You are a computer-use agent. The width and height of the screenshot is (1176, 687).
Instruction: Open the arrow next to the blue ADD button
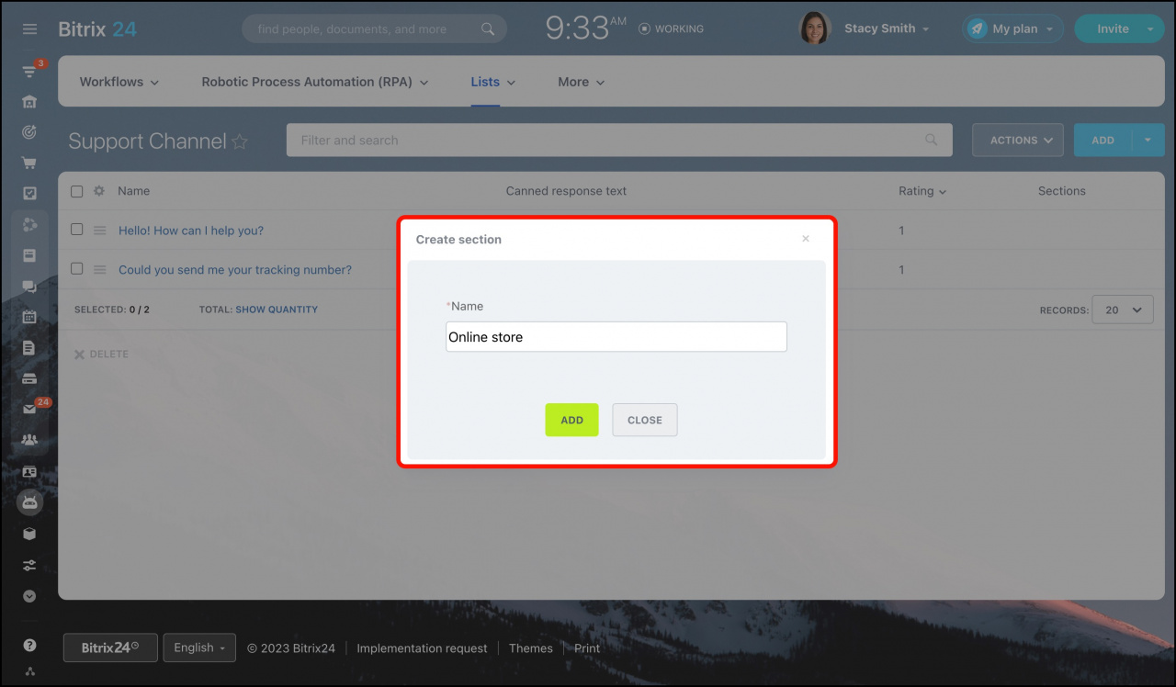[1148, 141]
